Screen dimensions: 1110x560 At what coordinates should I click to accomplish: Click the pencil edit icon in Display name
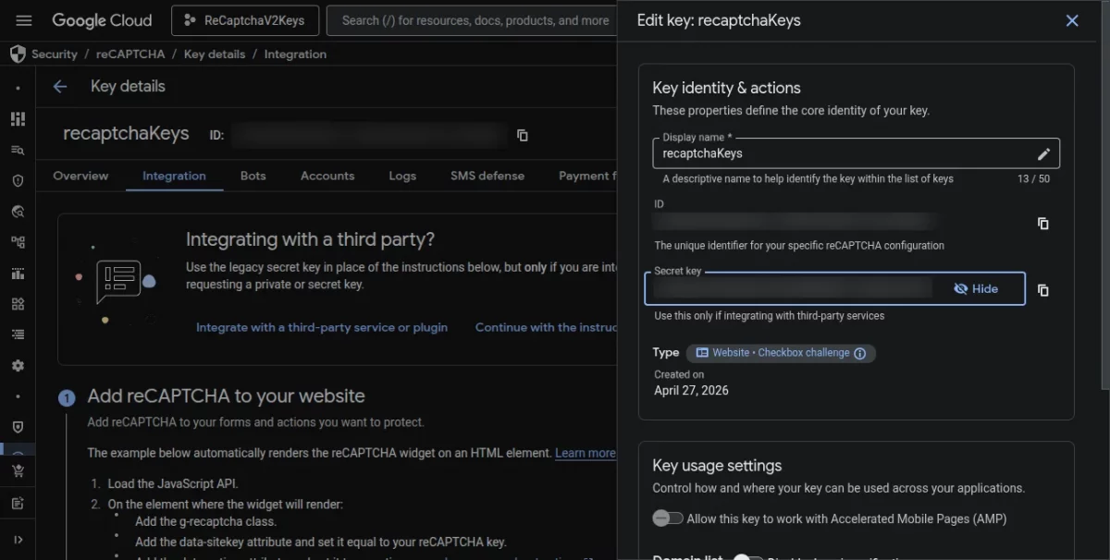tap(1043, 153)
